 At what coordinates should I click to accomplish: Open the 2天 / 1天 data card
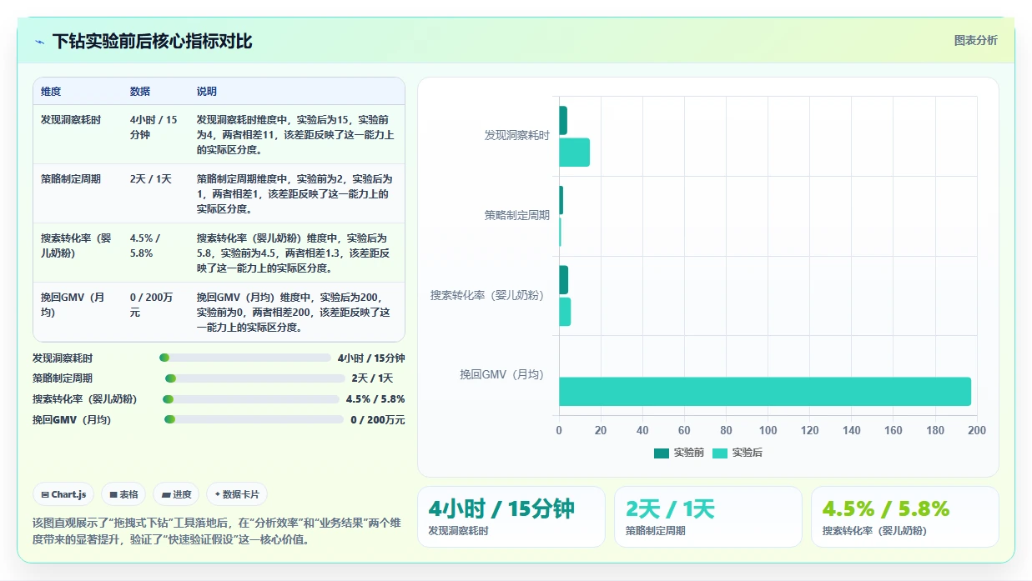(708, 517)
